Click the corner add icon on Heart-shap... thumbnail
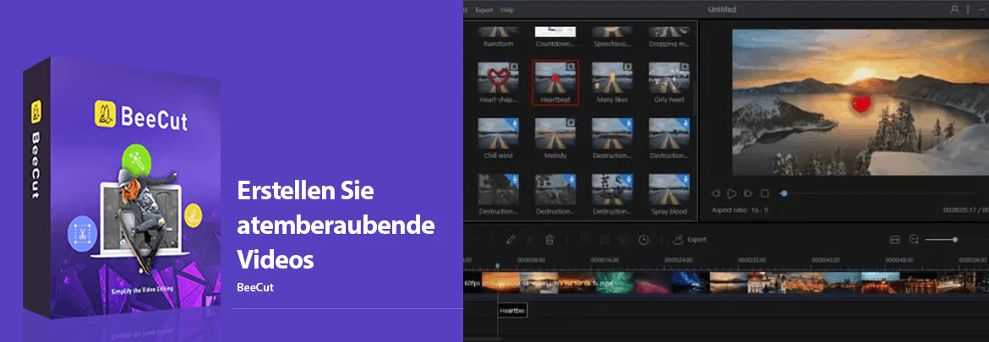This screenshot has height=342, width=989. 515,66
